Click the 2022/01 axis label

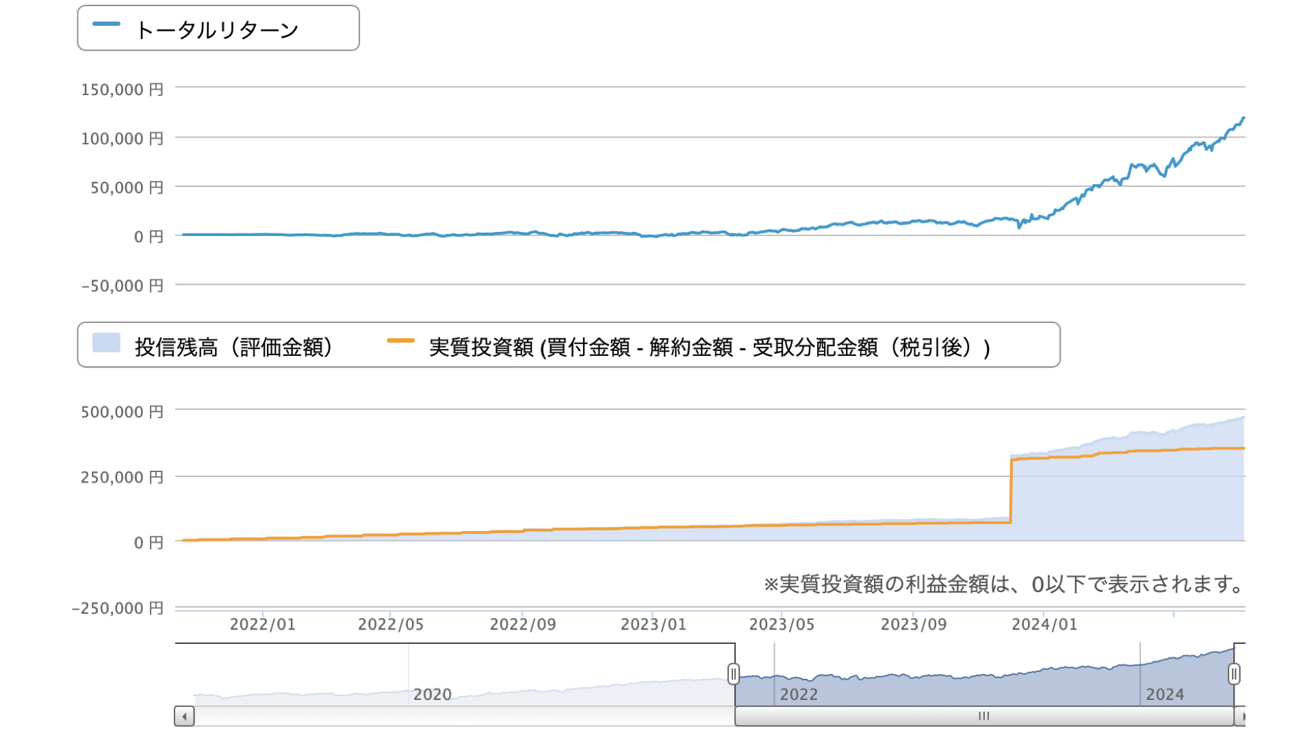point(263,625)
